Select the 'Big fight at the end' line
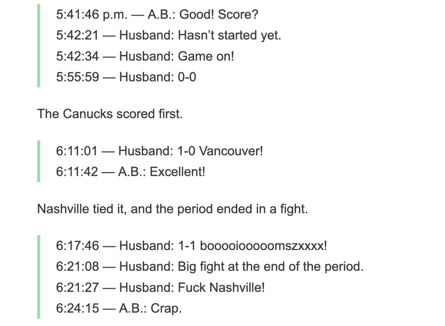The height and width of the screenshot is (326, 445). tap(210, 267)
